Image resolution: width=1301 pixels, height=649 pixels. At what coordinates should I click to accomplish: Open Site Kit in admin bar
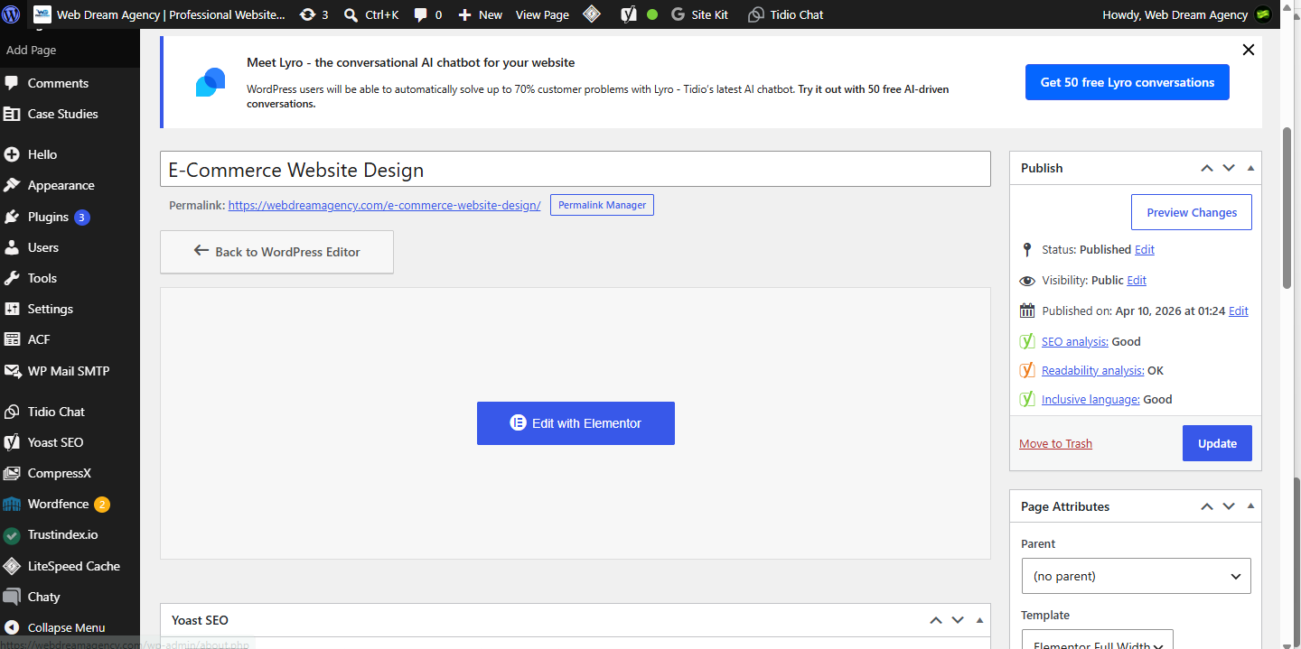[x=700, y=14]
